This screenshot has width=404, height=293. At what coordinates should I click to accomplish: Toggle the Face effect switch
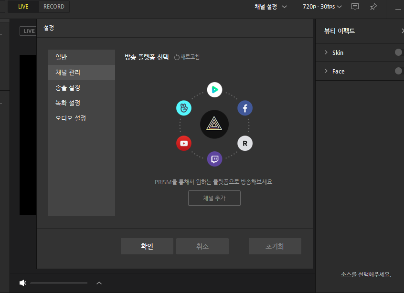tap(399, 71)
